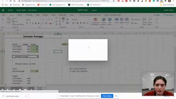Click the red Font Color A
The width and height of the screenshot is (176, 99).
point(50,23)
